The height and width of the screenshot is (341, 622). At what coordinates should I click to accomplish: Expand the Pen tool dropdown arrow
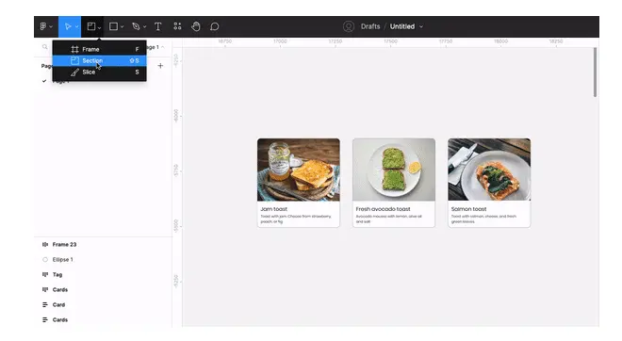pos(144,27)
